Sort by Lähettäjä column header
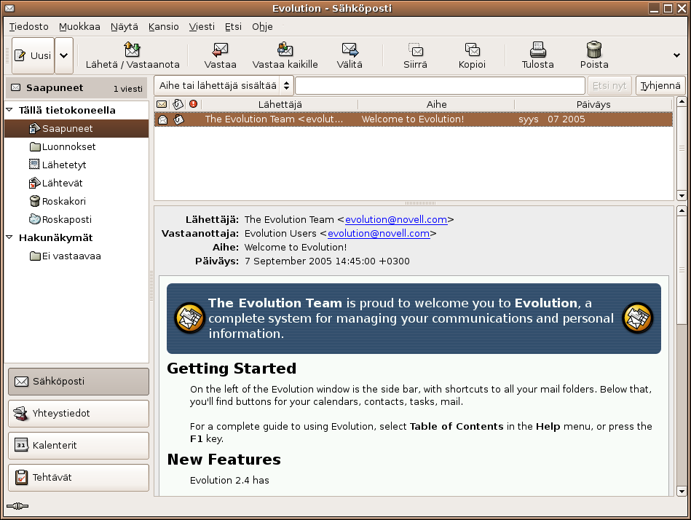This screenshot has width=691, height=520. [x=280, y=104]
